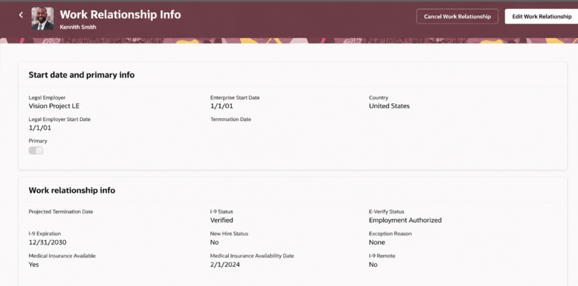The image size is (578, 286).
Task: Click the Primary field label
Action: pyautogui.click(x=38, y=141)
